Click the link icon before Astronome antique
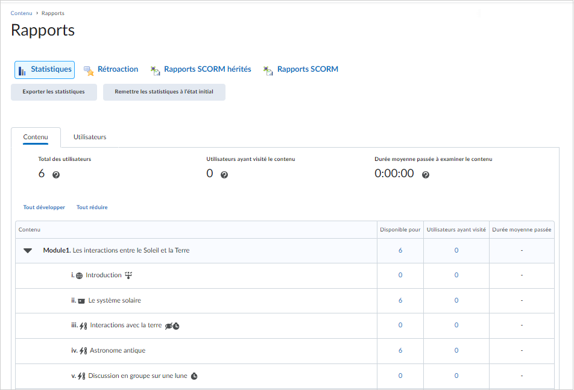The height and width of the screenshot is (390, 574). pos(83,351)
